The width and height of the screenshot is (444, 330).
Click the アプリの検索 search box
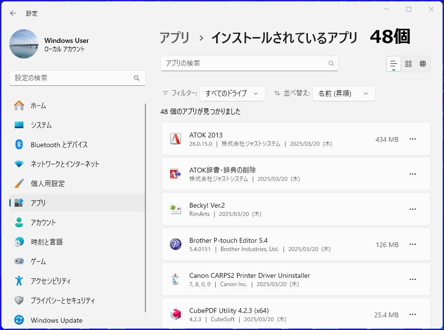(249, 63)
